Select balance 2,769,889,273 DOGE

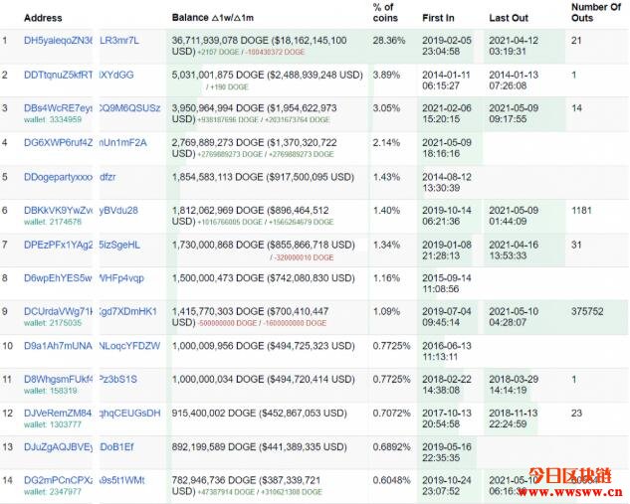coord(218,143)
